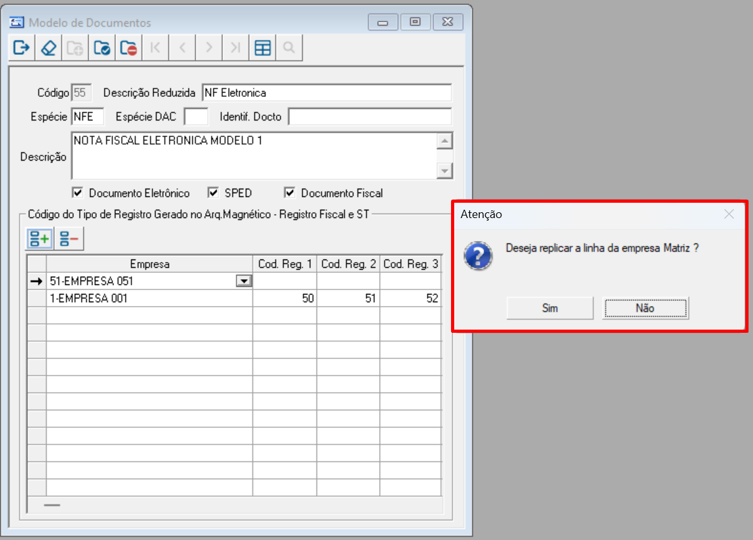
Task: Click the Espécie DAC field
Action: tap(196, 117)
